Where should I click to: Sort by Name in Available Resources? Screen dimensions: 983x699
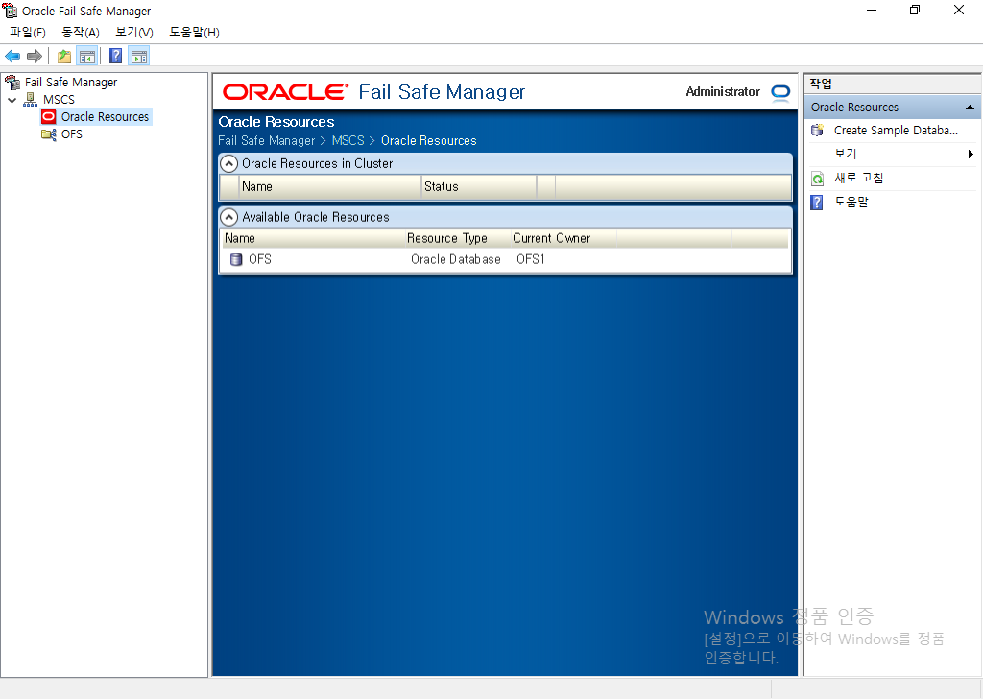pos(314,238)
